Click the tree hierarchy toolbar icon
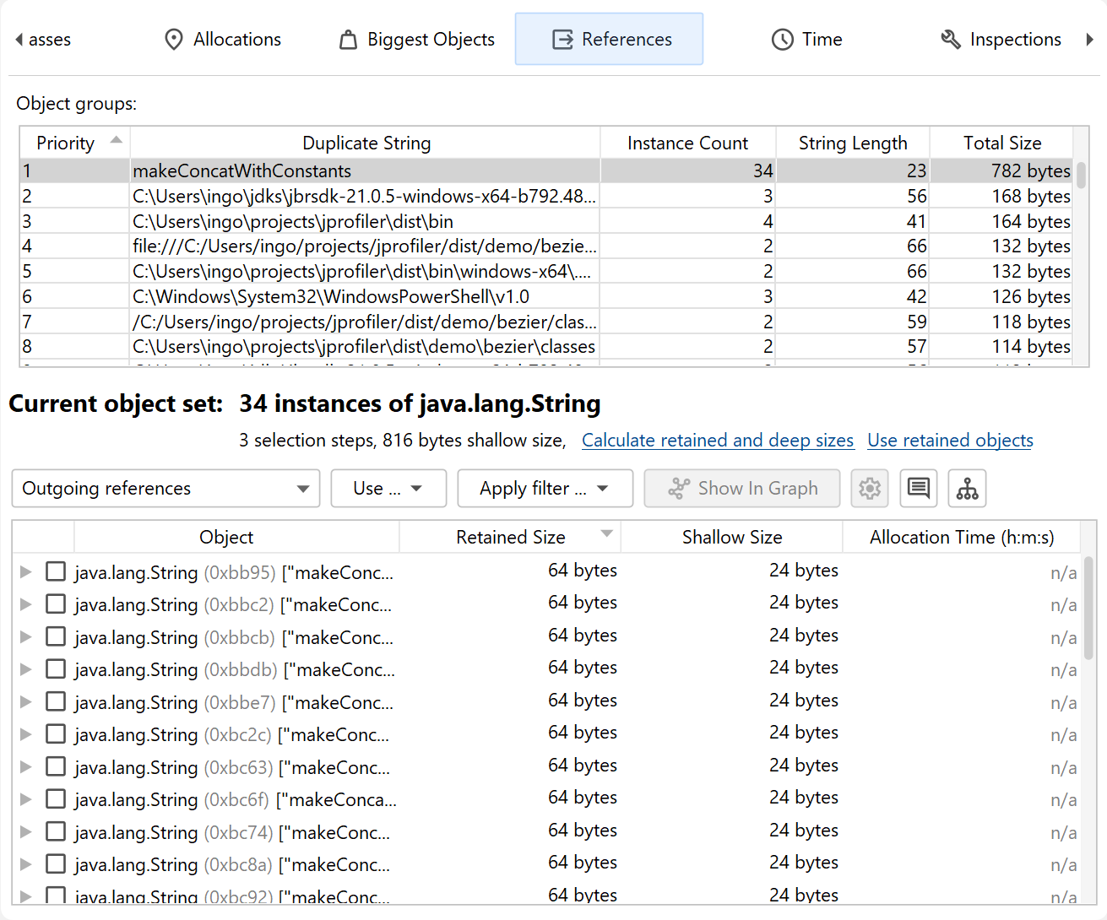 tap(967, 489)
